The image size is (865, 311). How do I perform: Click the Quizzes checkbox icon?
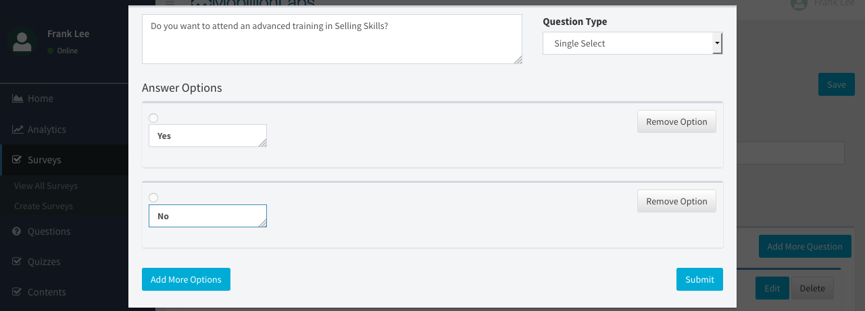tap(17, 262)
